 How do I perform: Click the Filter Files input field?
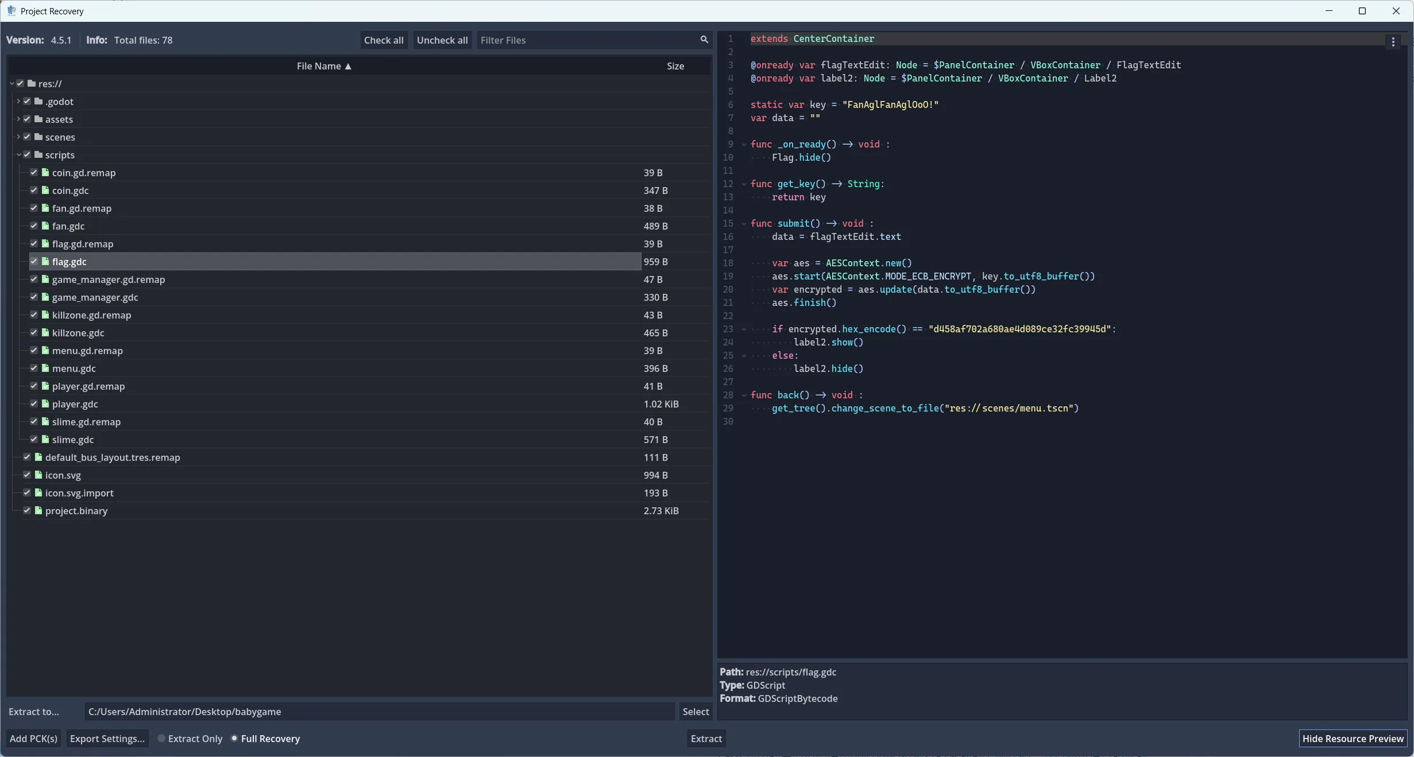click(x=586, y=40)
